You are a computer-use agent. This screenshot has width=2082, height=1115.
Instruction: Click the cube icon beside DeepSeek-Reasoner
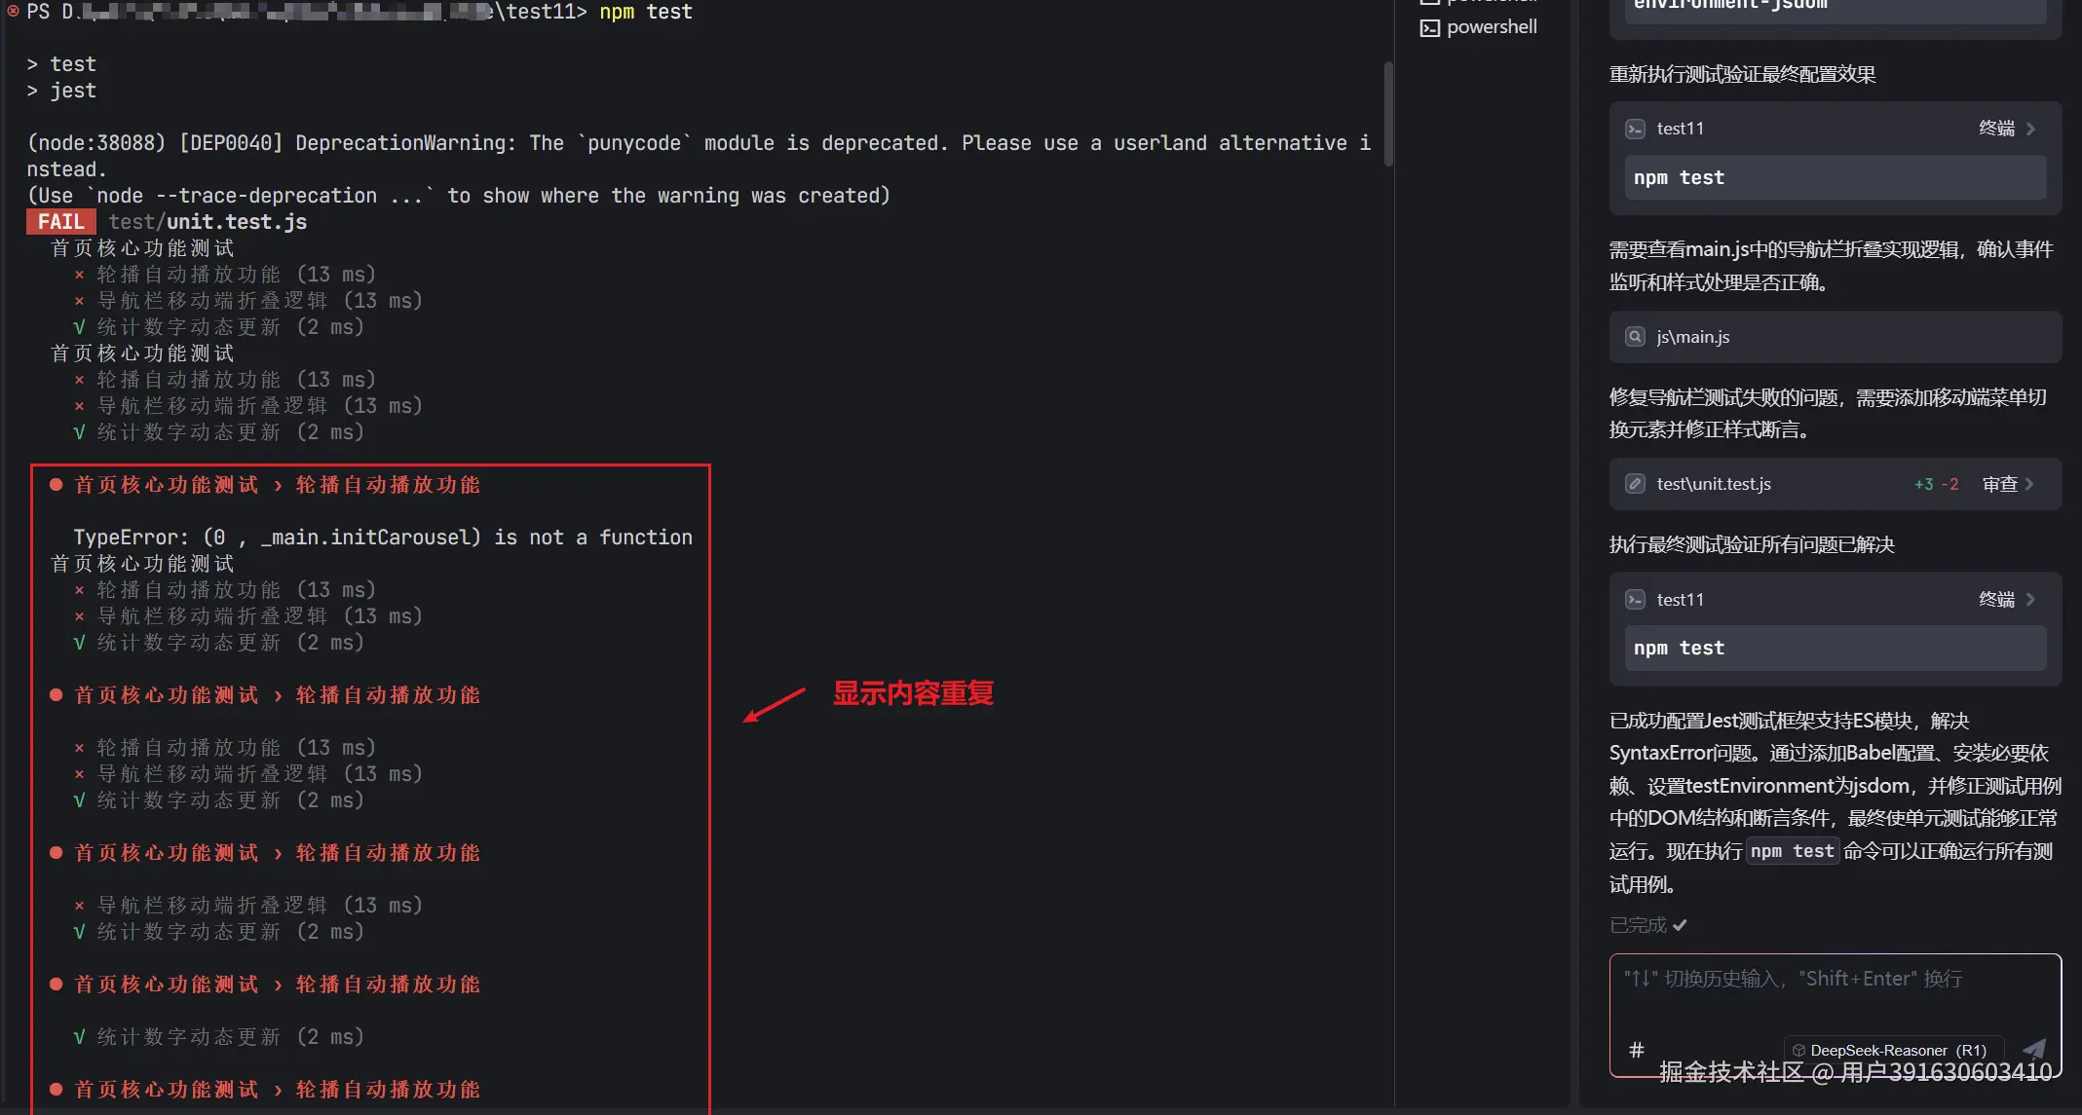click(x=1798, y=1051)
